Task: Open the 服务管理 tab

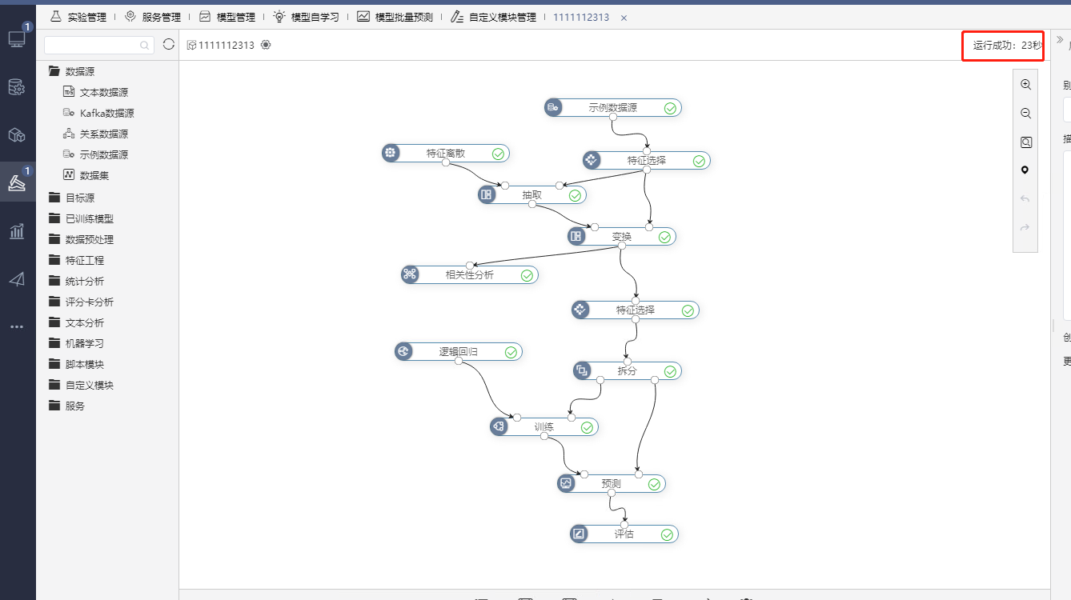Action: click(152, 17)
